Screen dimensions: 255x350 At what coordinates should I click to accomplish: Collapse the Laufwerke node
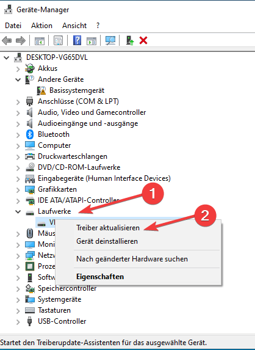coord(18,211)
